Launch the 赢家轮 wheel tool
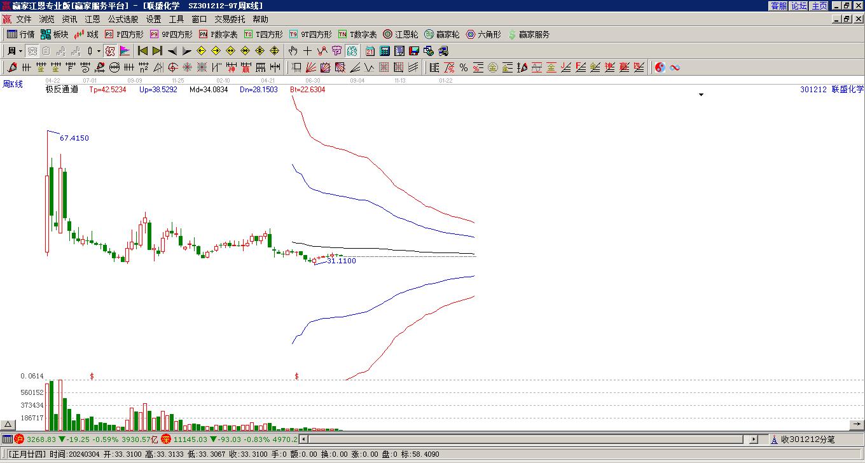 (x=442, y=34)
